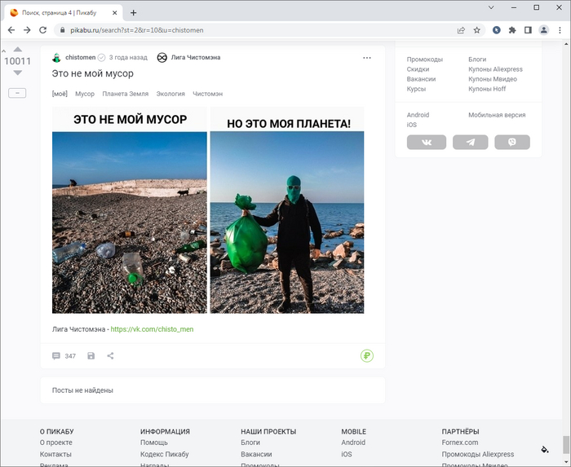
Task: Donate to the author via ruble icon
Action: point(367,356)
